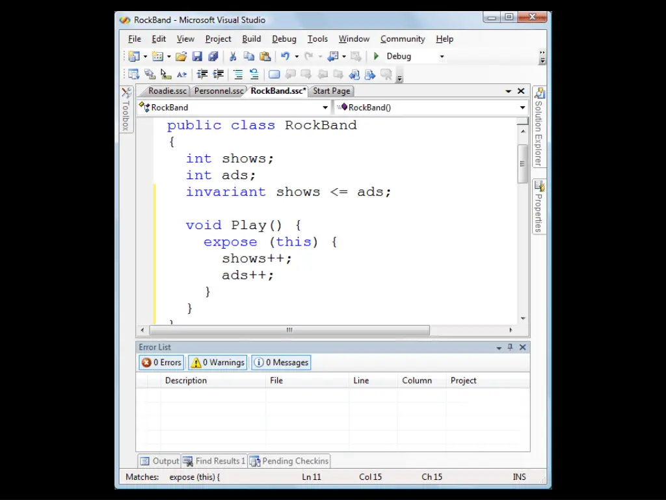The image size is (666, 500).
Task: Expand the text editor toolbar options
Action: 400,78
